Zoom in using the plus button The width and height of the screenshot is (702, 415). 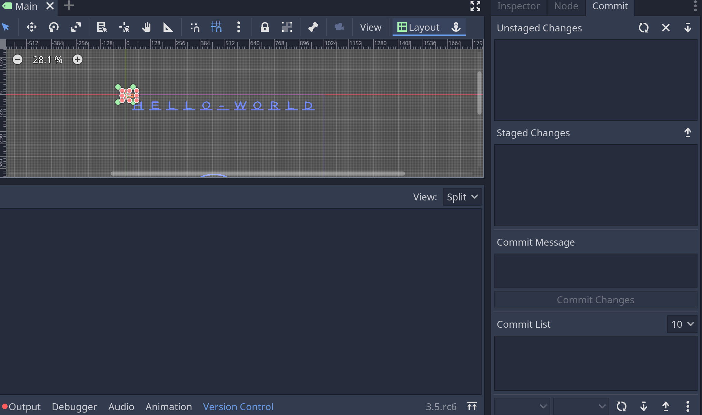[77, 59]
